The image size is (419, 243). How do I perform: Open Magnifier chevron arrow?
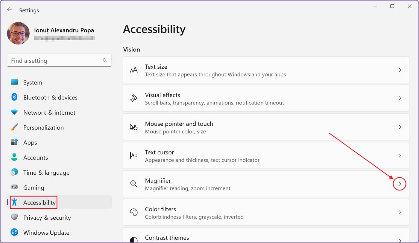coord(400,184)
